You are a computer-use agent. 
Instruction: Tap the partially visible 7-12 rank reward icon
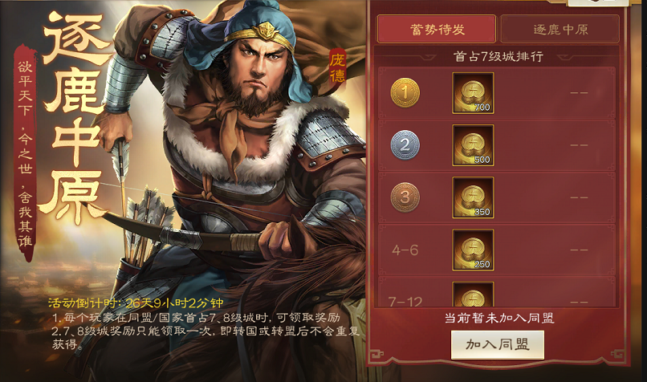coord(473,295)
